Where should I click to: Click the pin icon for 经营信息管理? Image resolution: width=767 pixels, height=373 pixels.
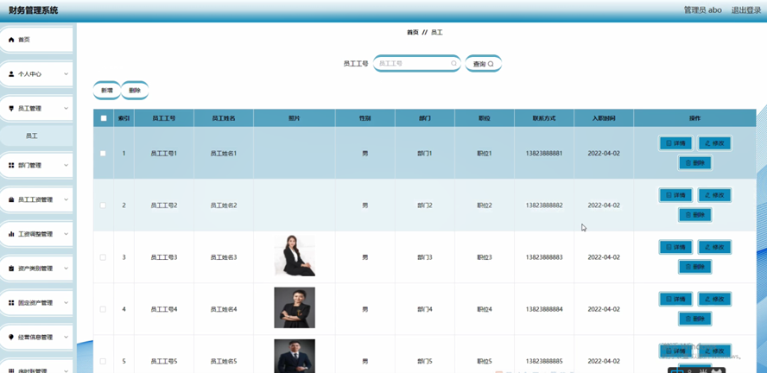coord(11,338)
